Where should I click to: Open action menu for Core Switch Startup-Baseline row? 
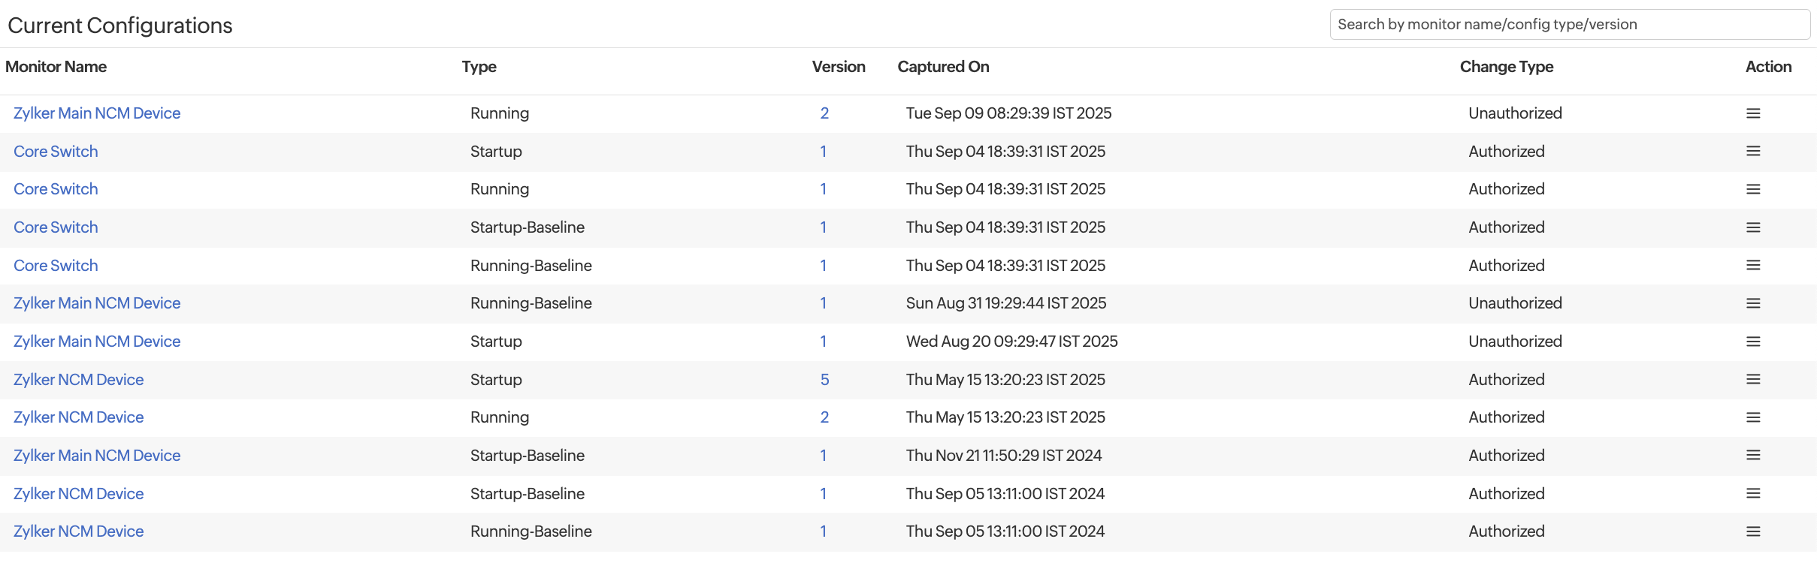point(1752,227)
